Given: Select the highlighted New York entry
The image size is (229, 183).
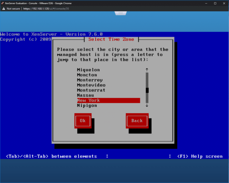Looking at the screenshot, I should 109,100.
